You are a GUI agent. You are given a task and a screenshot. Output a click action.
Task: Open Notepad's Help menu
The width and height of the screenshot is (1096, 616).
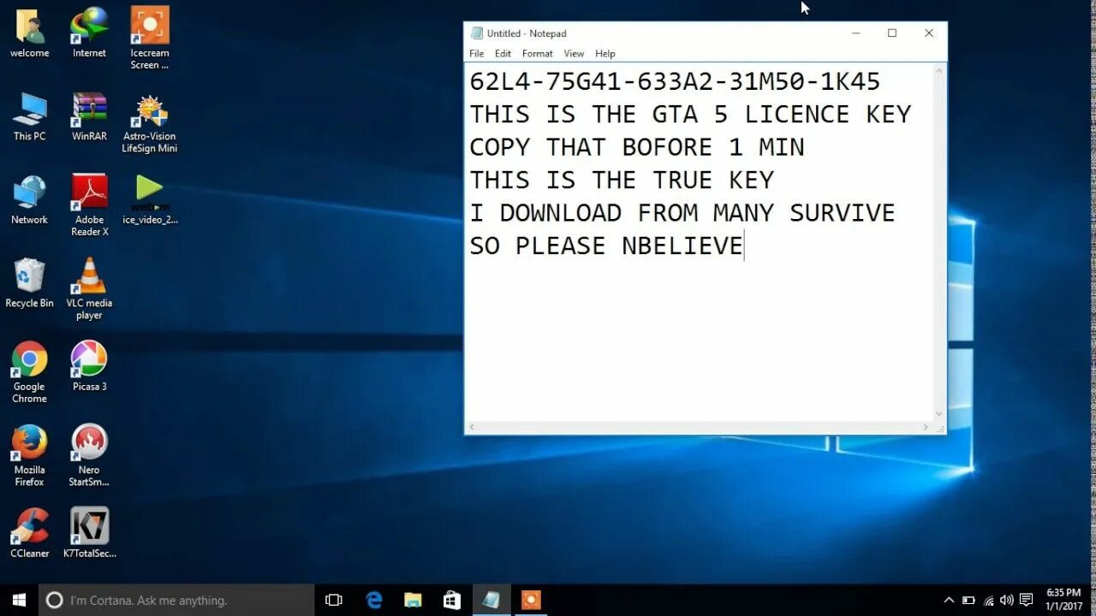point(605,53)
